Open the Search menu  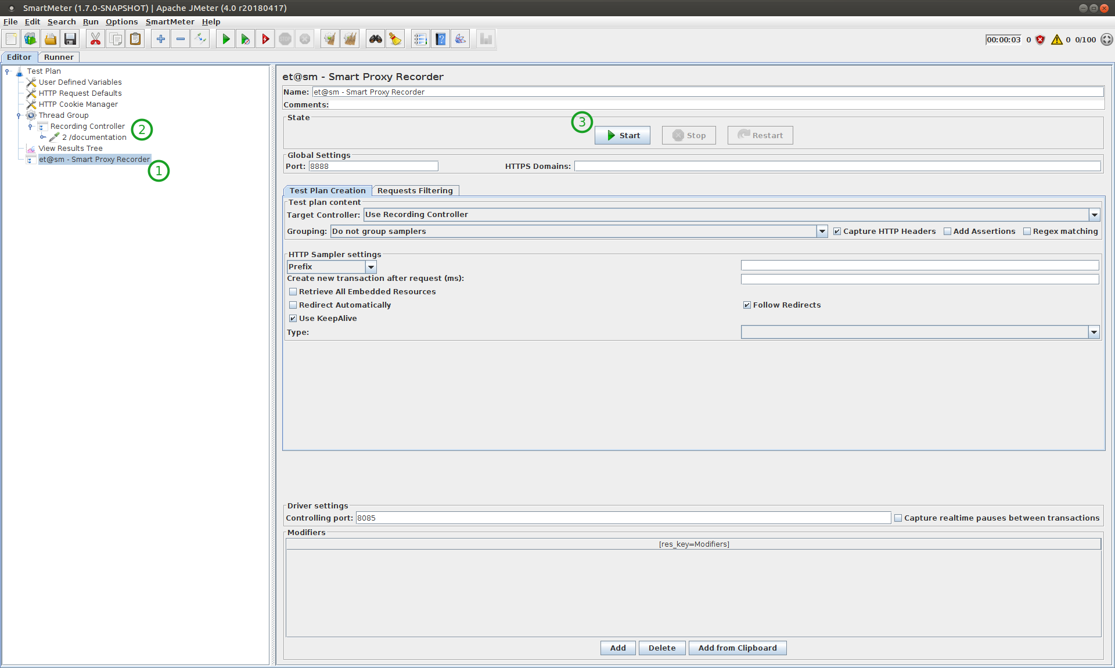click(62, 22)
